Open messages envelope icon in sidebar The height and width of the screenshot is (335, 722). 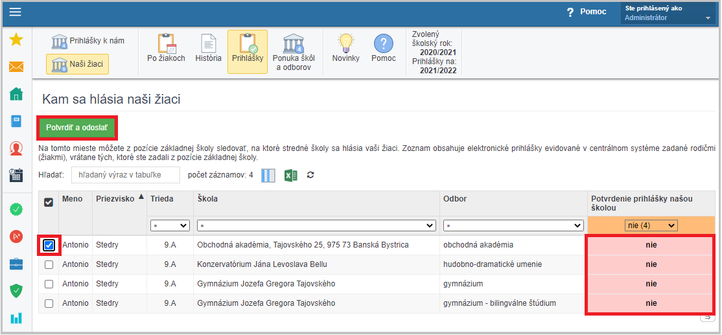point(16,67)
